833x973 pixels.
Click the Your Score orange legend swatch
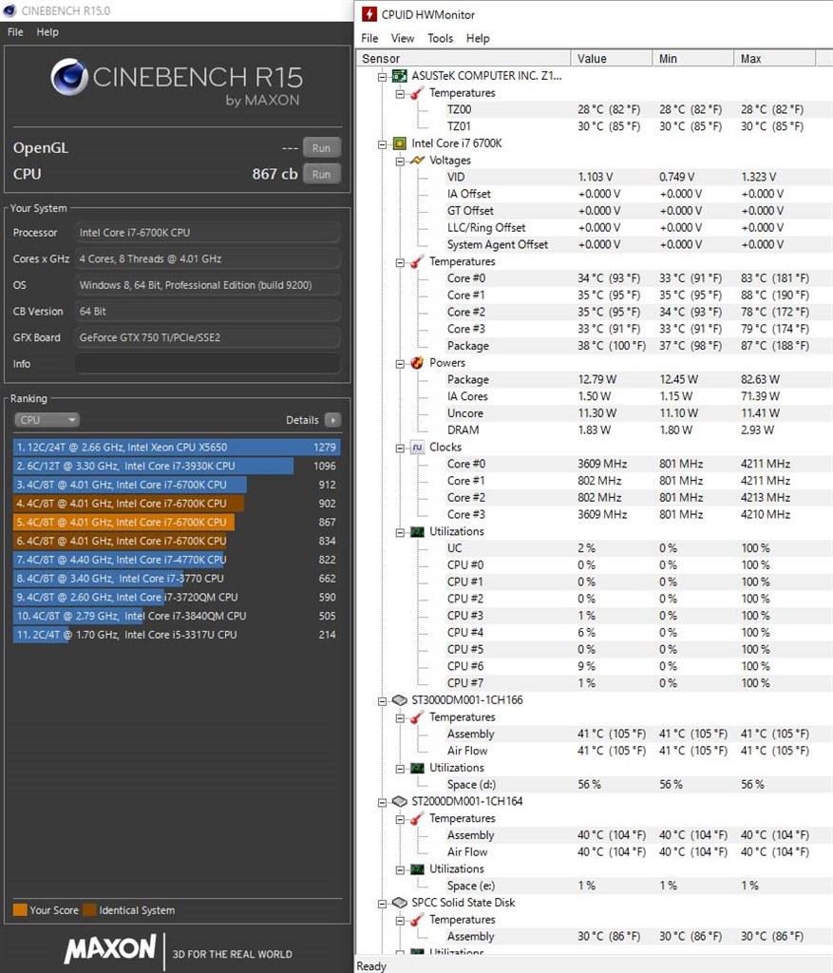(x=20, y=909)
